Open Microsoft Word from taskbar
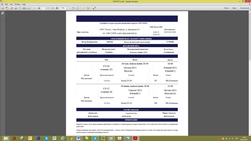The height and width of the screenshot is (141, 251). click(x=79, y=138)
